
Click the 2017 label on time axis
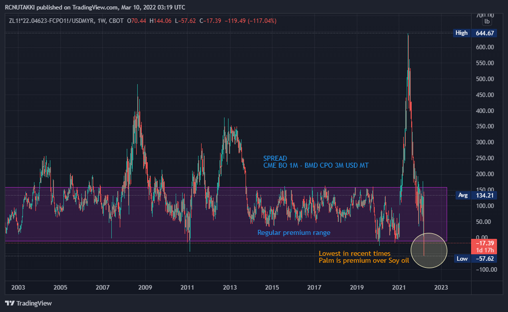coord(314,288)
